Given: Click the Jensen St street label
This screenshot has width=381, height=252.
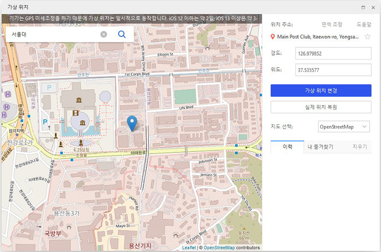Looking at the screenshot, I should [208, 175].
